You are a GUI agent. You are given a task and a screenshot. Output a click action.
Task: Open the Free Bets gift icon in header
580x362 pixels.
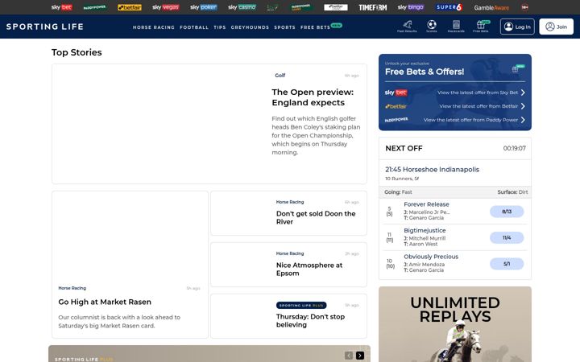481,27
